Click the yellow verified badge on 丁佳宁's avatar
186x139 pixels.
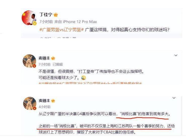(34, 23)
